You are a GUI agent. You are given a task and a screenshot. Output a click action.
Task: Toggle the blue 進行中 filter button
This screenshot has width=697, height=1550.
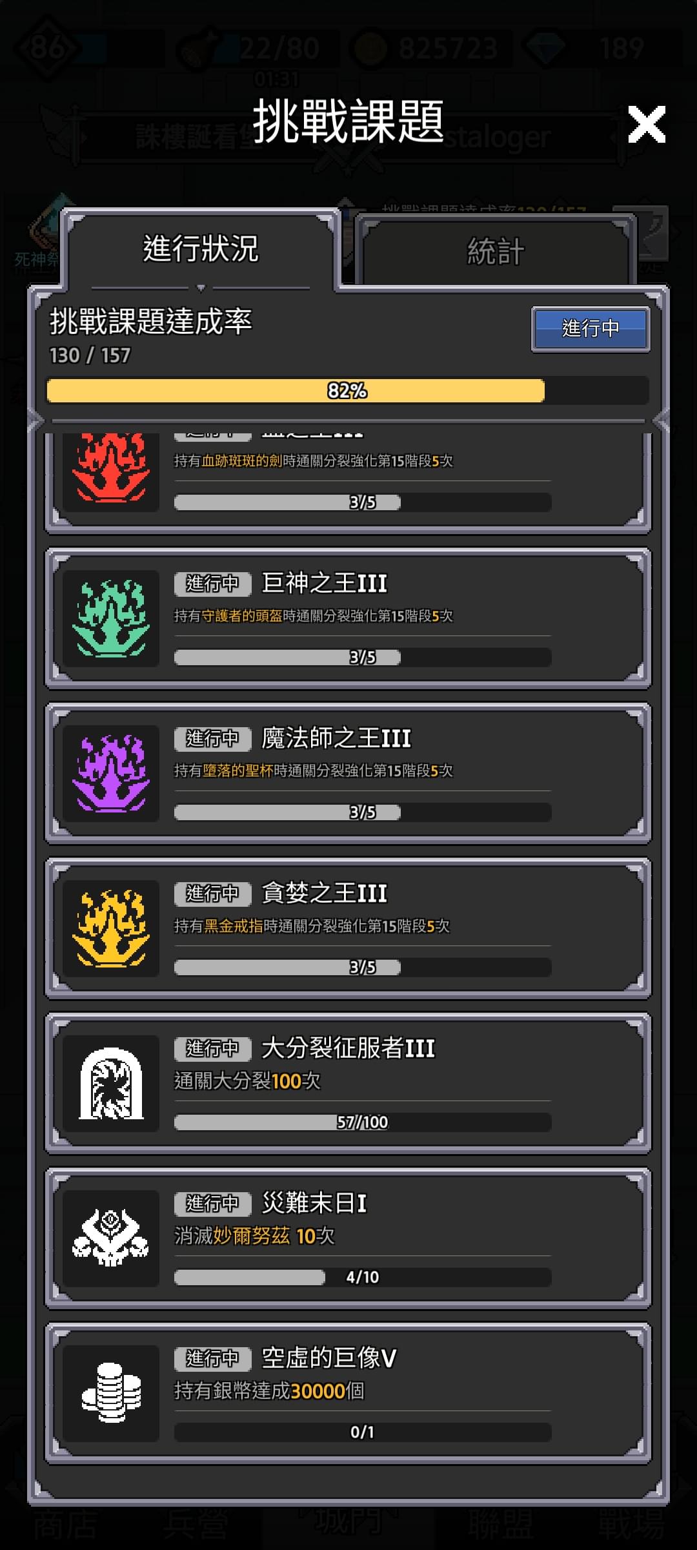click(x=591, y=329)
